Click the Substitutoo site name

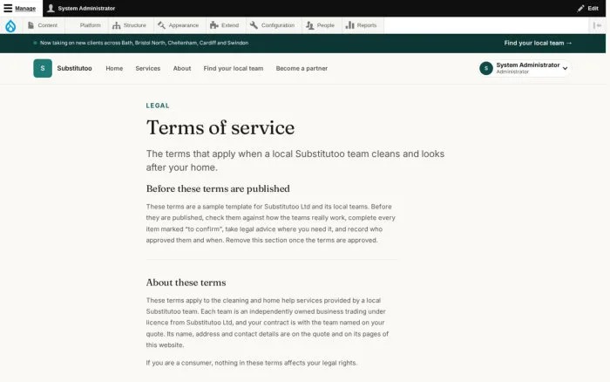pos(74,68)
